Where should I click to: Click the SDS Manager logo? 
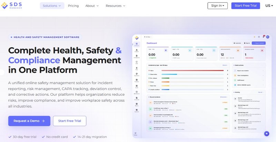click(11, 5)
